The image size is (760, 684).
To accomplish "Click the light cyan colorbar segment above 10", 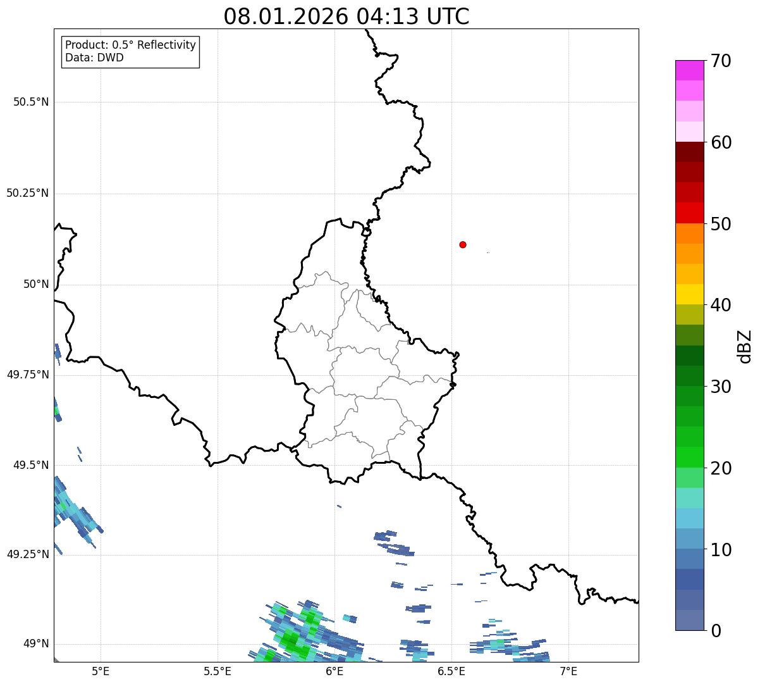I will (689, 518).
